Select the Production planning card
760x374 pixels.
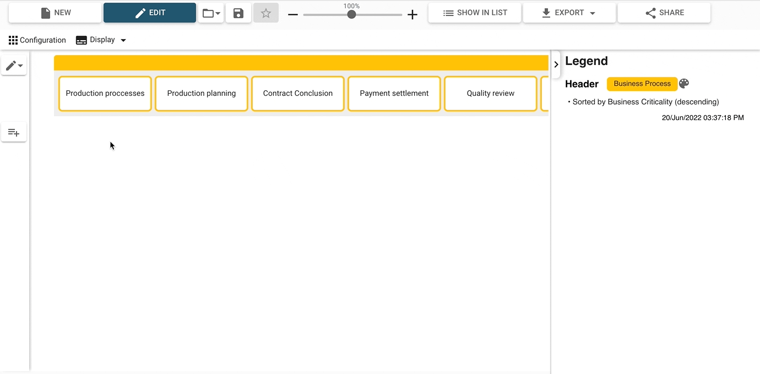pos(202,94)
